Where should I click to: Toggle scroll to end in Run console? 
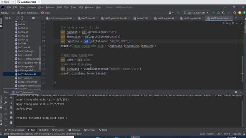pos(11,113)
